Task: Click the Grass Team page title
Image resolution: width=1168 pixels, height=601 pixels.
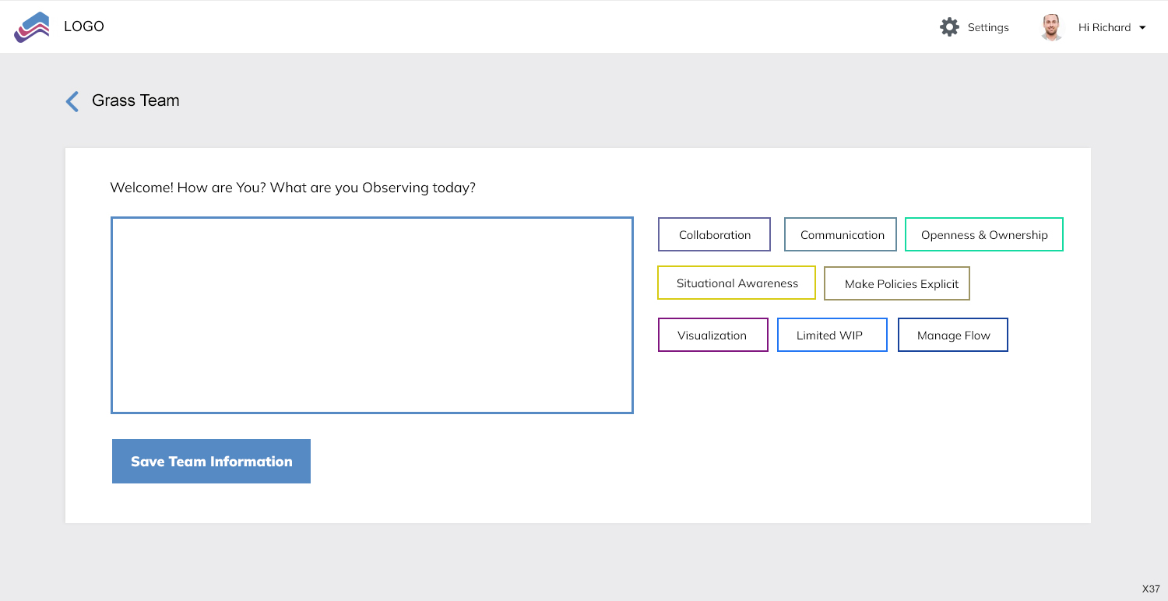Action: tap(135, 100)
